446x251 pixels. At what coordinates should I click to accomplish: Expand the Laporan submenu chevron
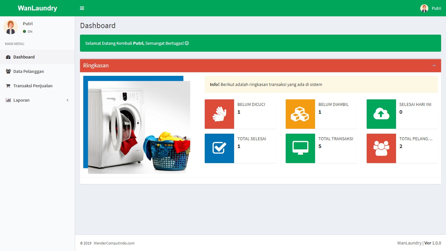click(68, 100)
